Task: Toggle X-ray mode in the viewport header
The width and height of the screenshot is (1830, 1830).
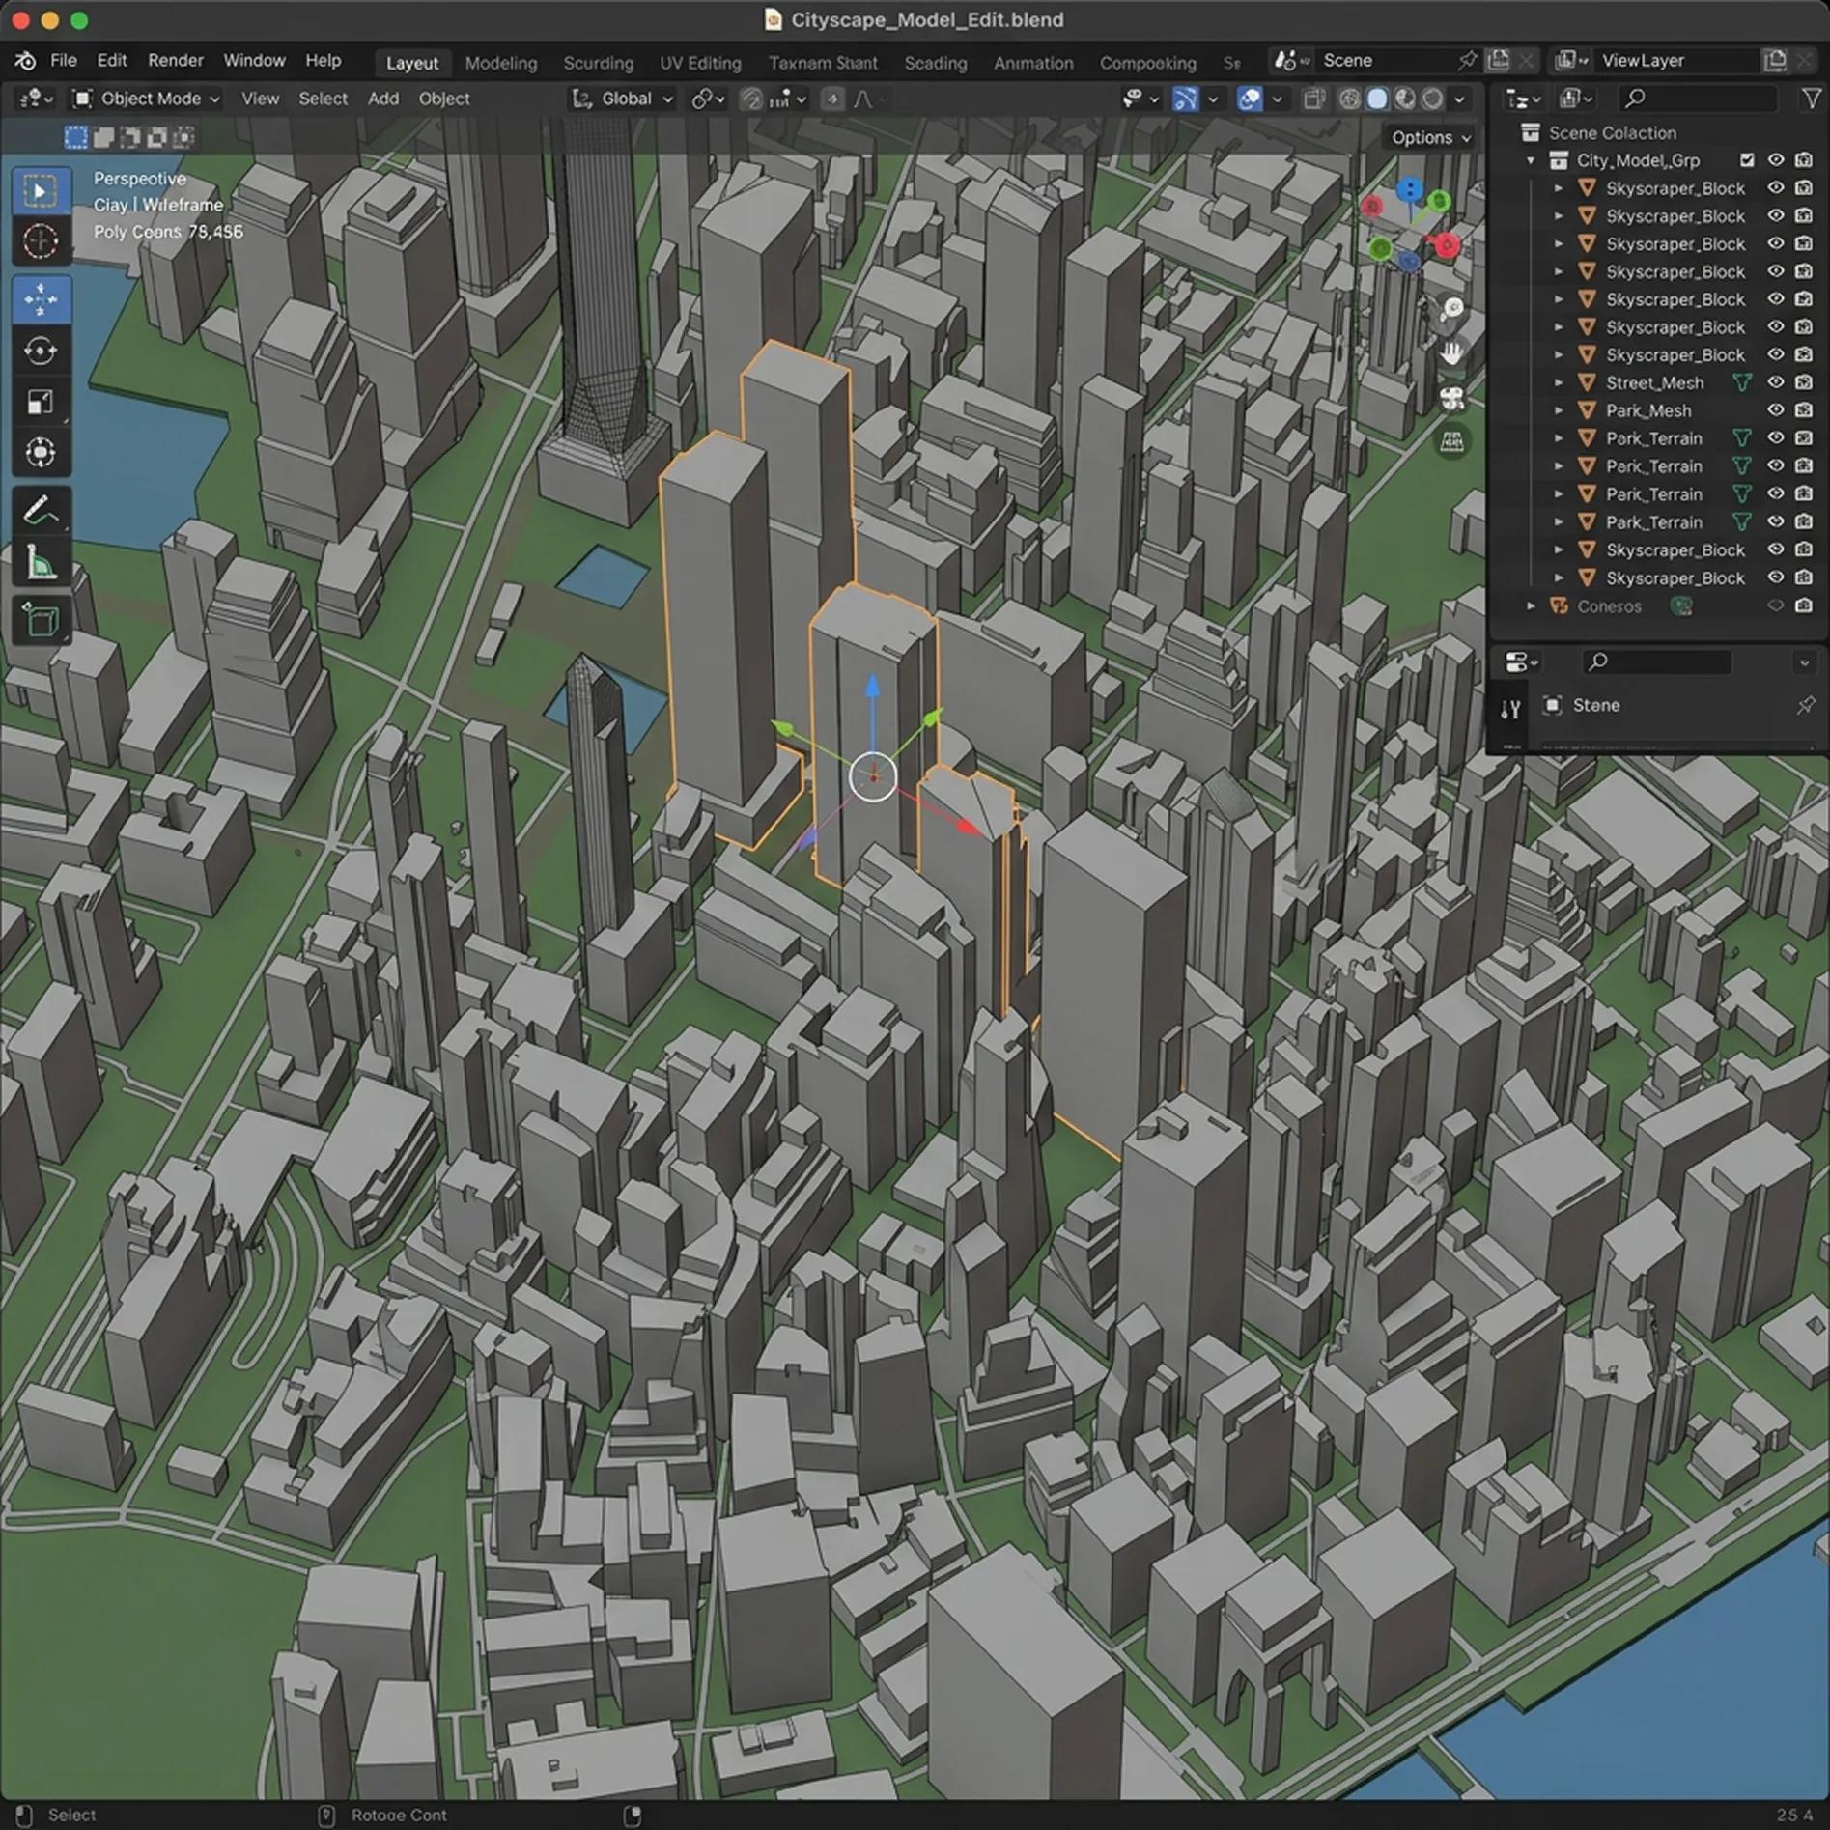Action: click(x=1313, y=99)
